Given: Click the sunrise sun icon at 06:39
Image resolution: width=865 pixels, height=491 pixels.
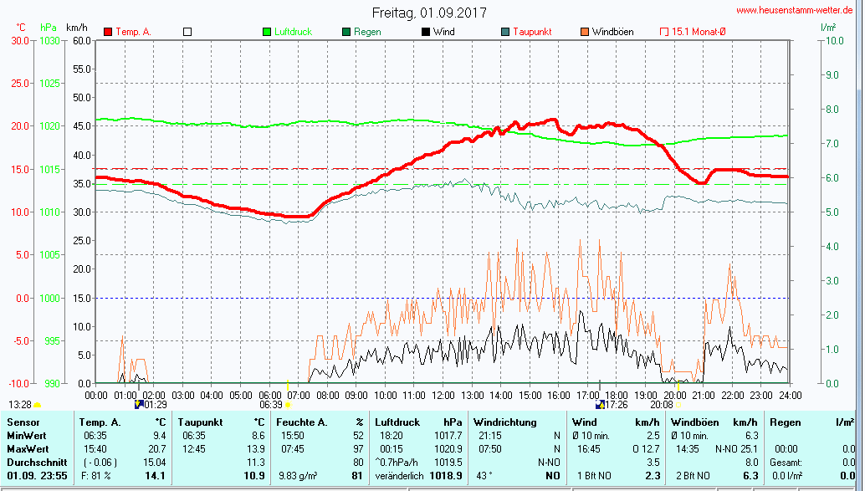Looking at the screenshot, I should 289,405.
